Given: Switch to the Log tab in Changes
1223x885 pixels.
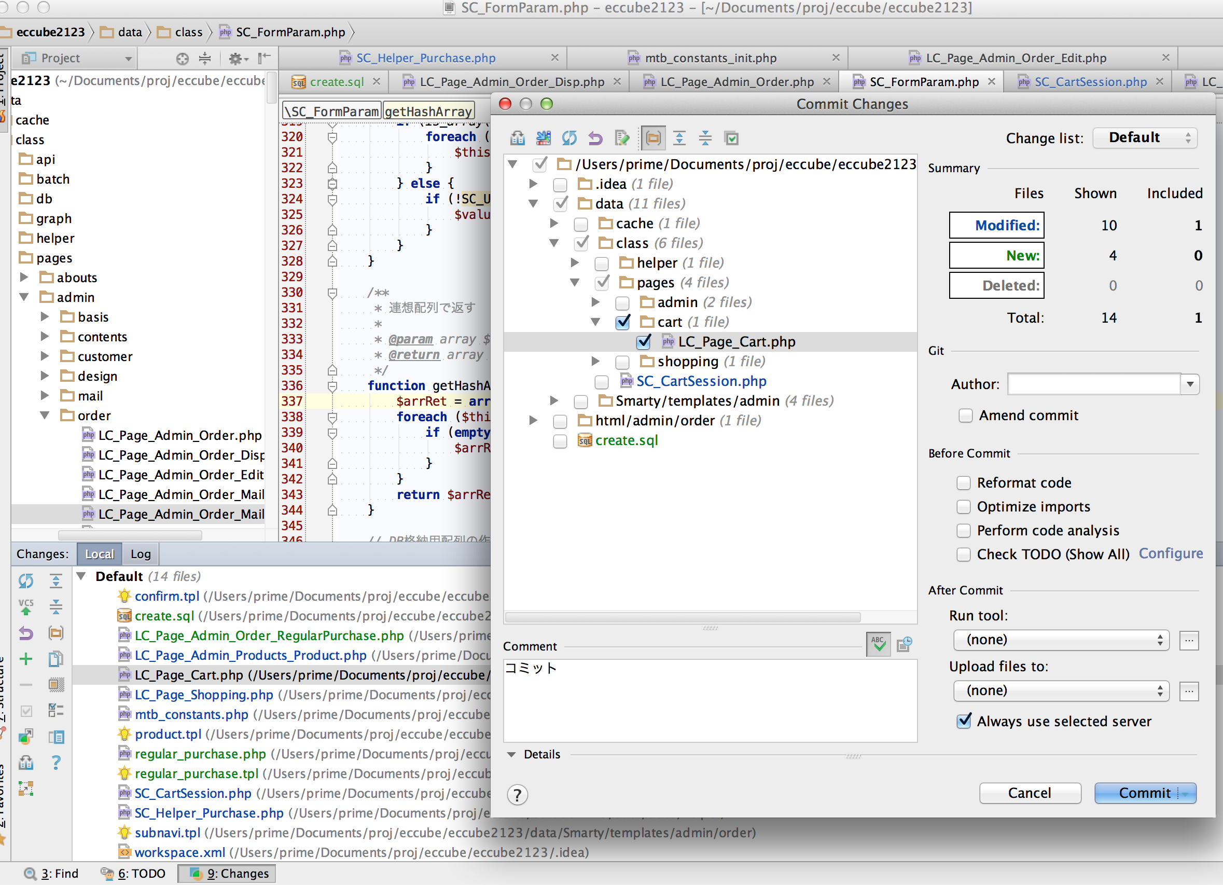Looking at the screenshot, I should point(140,555).
